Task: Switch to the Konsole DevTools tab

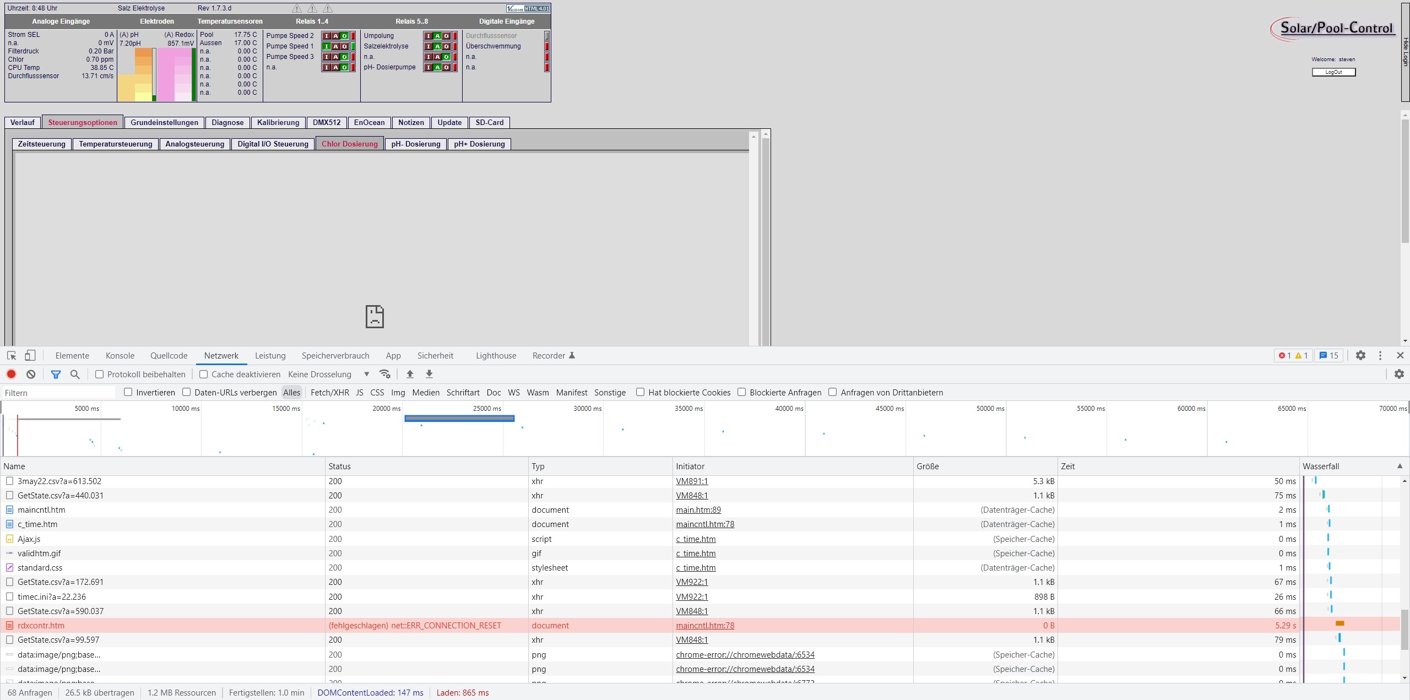Action: point(120,356)
